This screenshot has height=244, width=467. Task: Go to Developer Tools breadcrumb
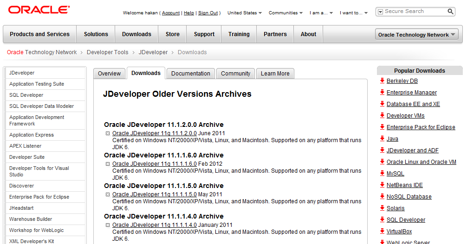[x=108, y=52]
